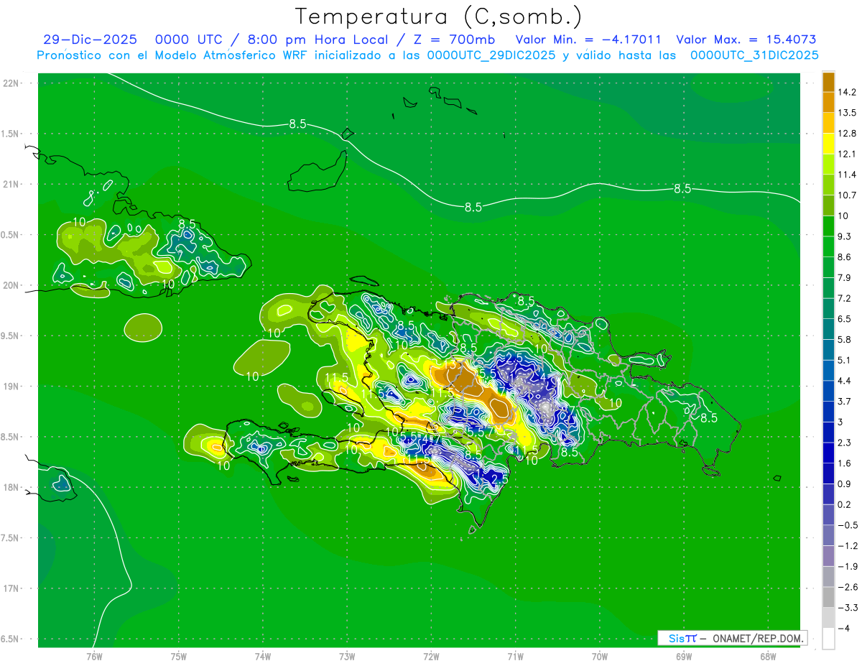Click the '0.9' value on the color legend

845,484
